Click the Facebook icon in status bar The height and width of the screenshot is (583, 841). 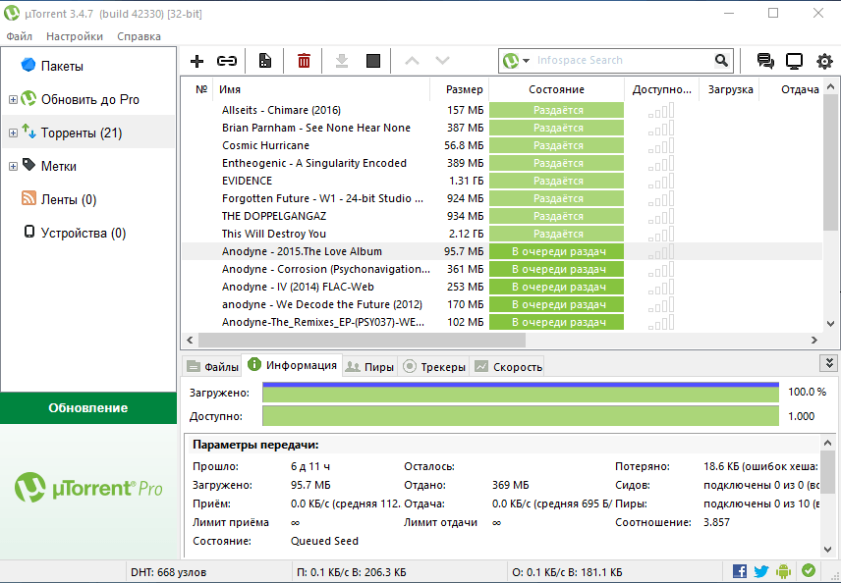[x=740, y=571]
